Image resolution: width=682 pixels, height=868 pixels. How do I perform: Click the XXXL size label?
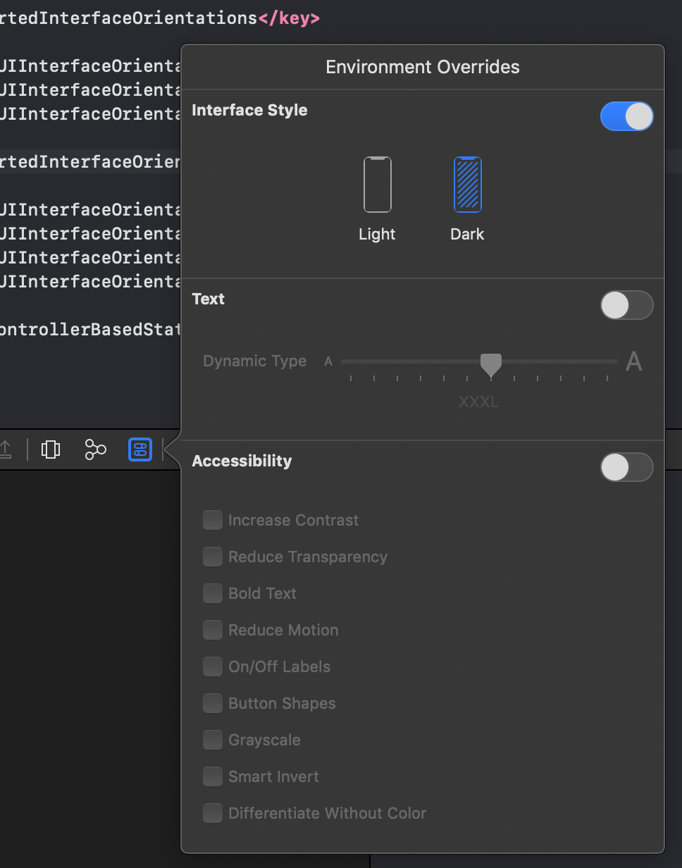click(478, 402)
